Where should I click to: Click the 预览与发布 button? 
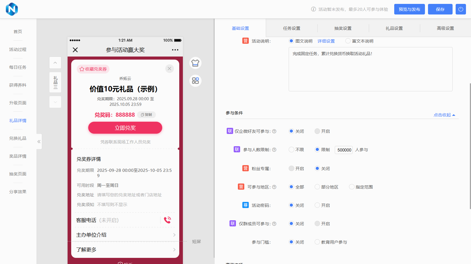(409, 9)
